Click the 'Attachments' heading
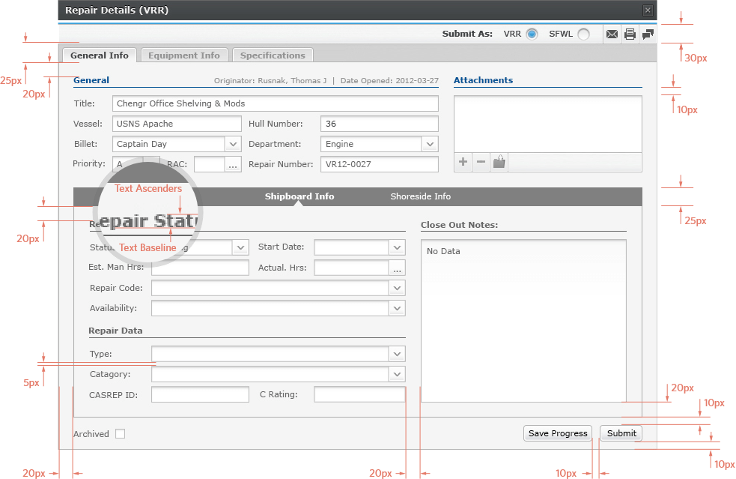 (x=483, y=80)
